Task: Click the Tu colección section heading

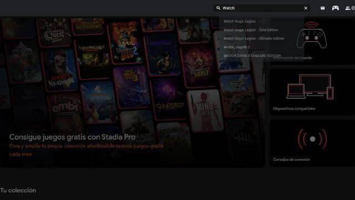Action: pos(18,190)
